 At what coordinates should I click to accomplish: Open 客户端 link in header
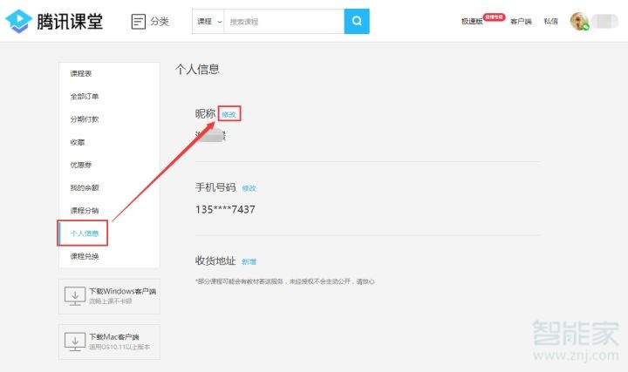[x=521, y=21]
